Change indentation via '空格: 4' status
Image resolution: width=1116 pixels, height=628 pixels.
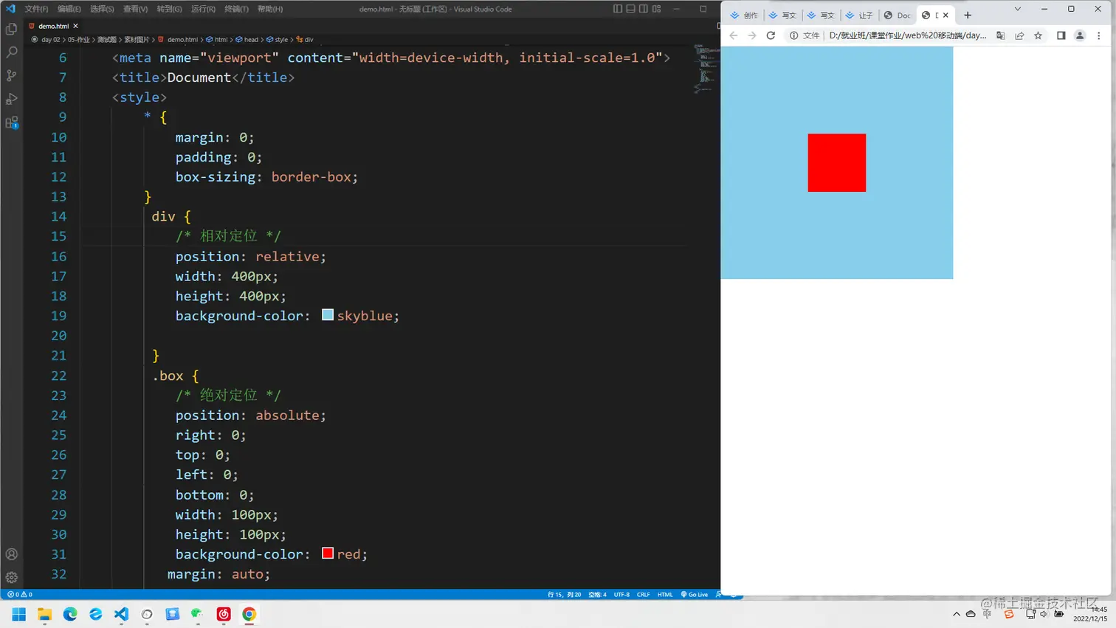(597, 594)
